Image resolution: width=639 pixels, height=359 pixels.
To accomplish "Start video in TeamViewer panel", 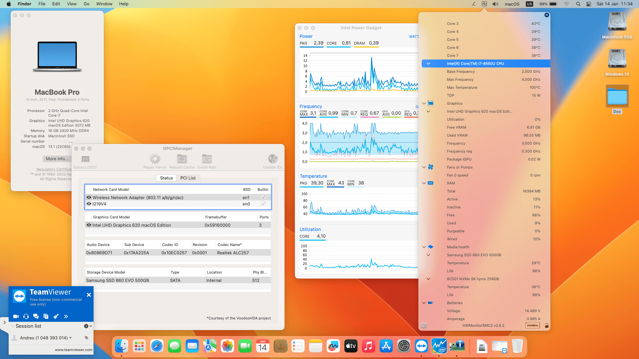I will (x=16, y=316).
